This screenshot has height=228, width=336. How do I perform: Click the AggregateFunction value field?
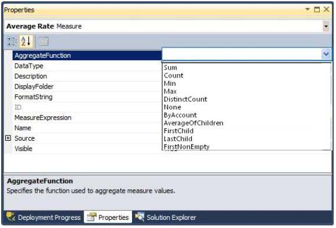[242, 54]
